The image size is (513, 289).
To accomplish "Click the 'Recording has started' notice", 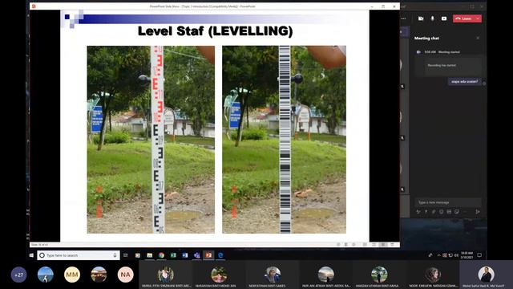I will point(442,65).
